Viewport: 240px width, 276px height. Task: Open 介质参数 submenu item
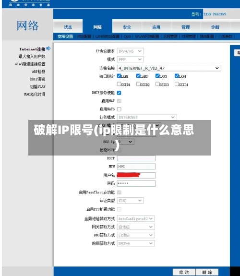point(225,36)
